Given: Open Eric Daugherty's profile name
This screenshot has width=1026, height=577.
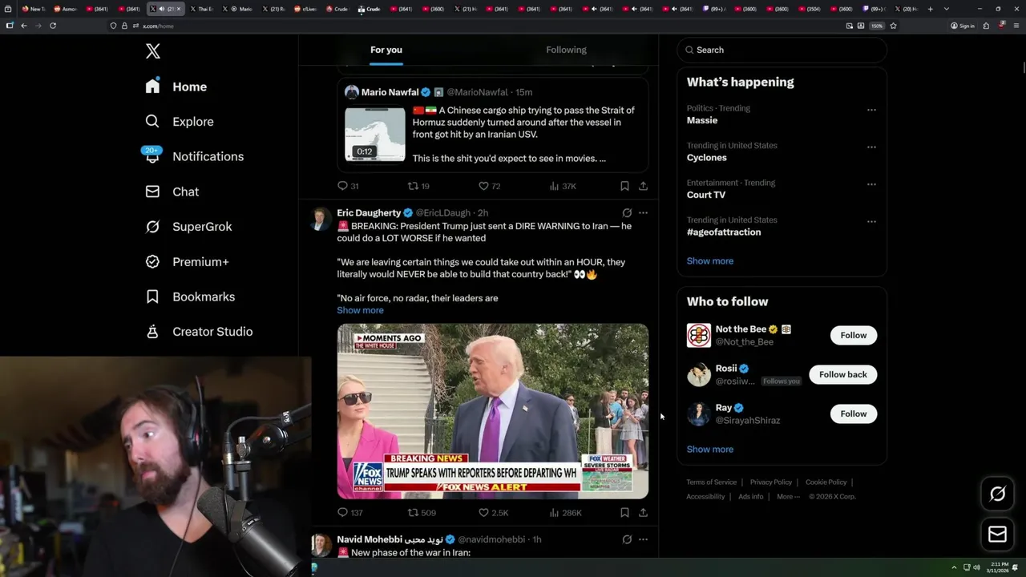Looking at the screenshot, I should [x=369, y=213].
